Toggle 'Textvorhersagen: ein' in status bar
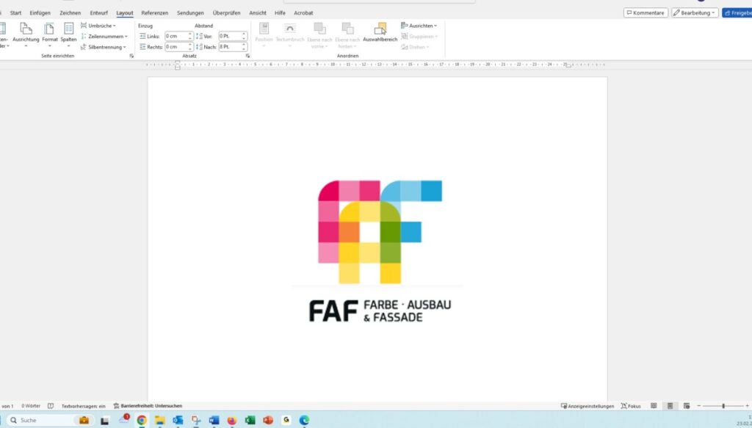The height and width of the screenshot is (428, 752). (x=84, y=406)
